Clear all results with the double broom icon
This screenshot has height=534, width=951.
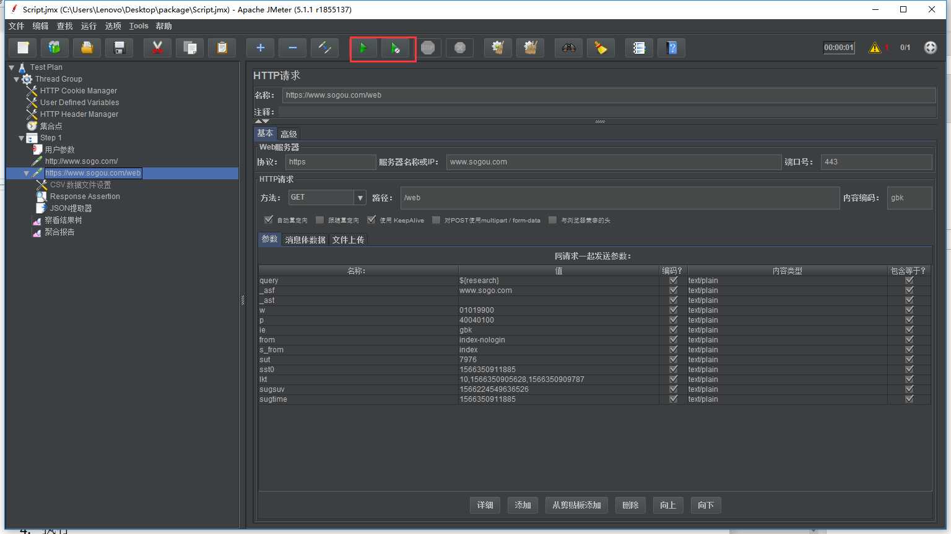(x=531, y=48)
